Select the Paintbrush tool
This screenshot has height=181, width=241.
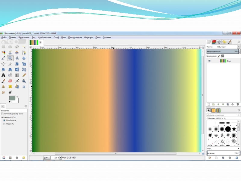pos(3,81)
